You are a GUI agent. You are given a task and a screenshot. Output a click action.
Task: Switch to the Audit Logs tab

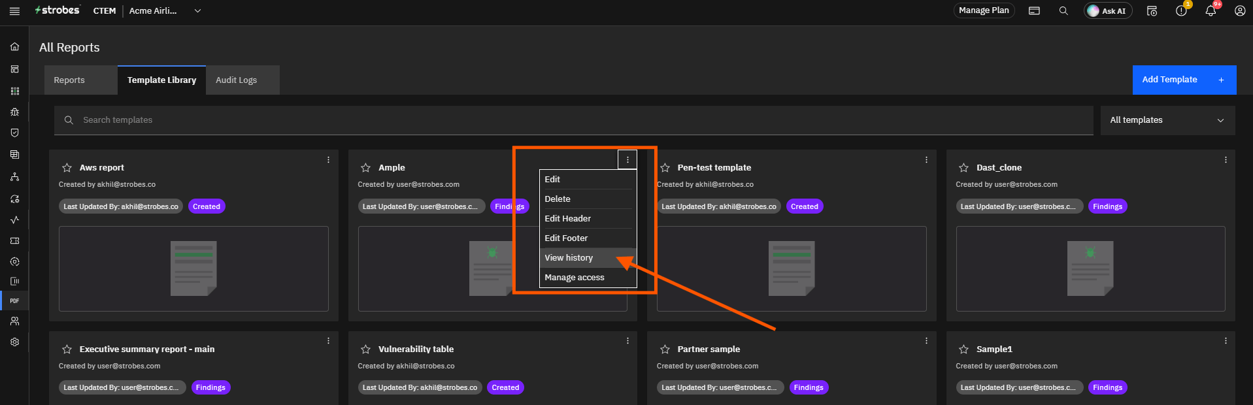[x=242, y=80]
